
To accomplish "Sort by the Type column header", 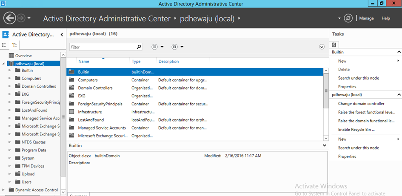I will click(x=136, y=61).
